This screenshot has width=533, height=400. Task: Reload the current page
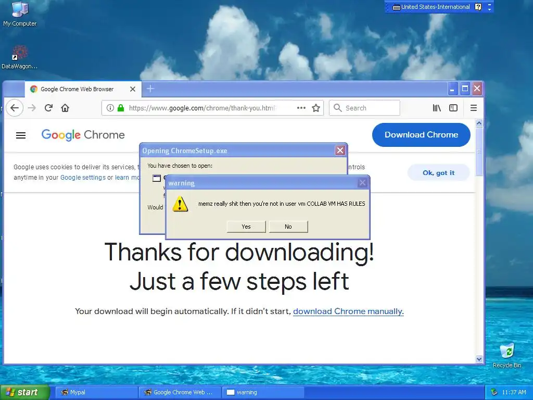tap(48, 108)
